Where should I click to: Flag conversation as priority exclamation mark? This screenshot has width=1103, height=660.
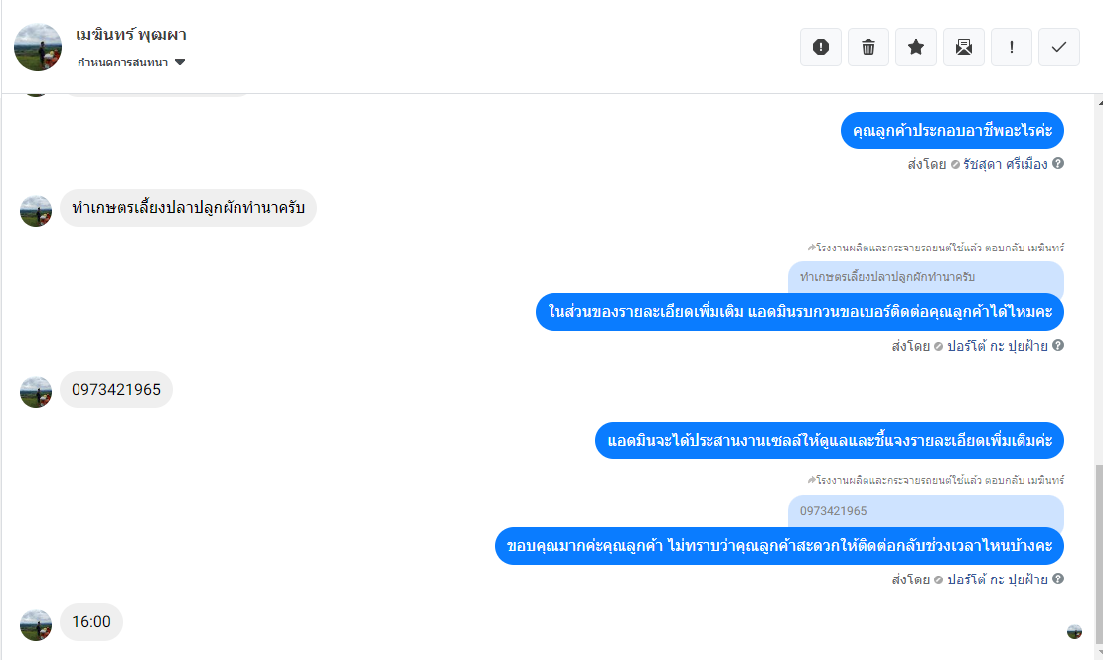(1012, 47)
